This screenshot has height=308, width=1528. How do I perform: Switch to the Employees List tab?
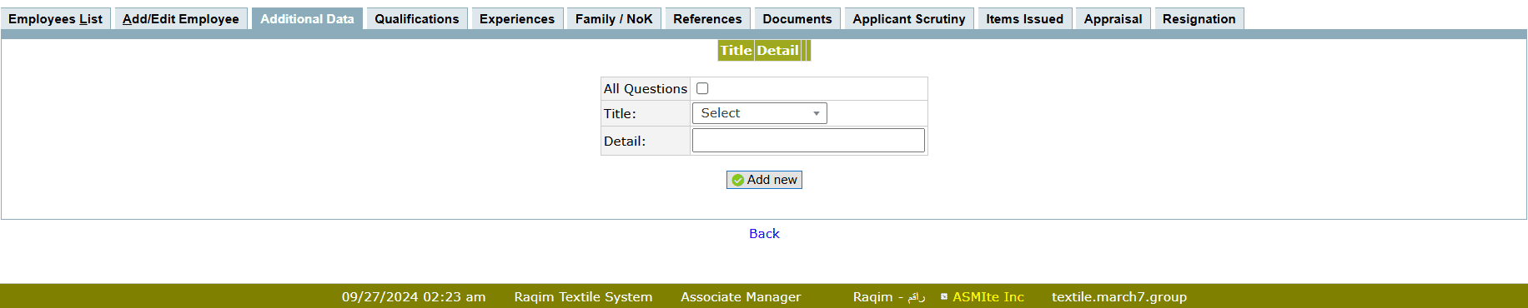pos(56,18)
